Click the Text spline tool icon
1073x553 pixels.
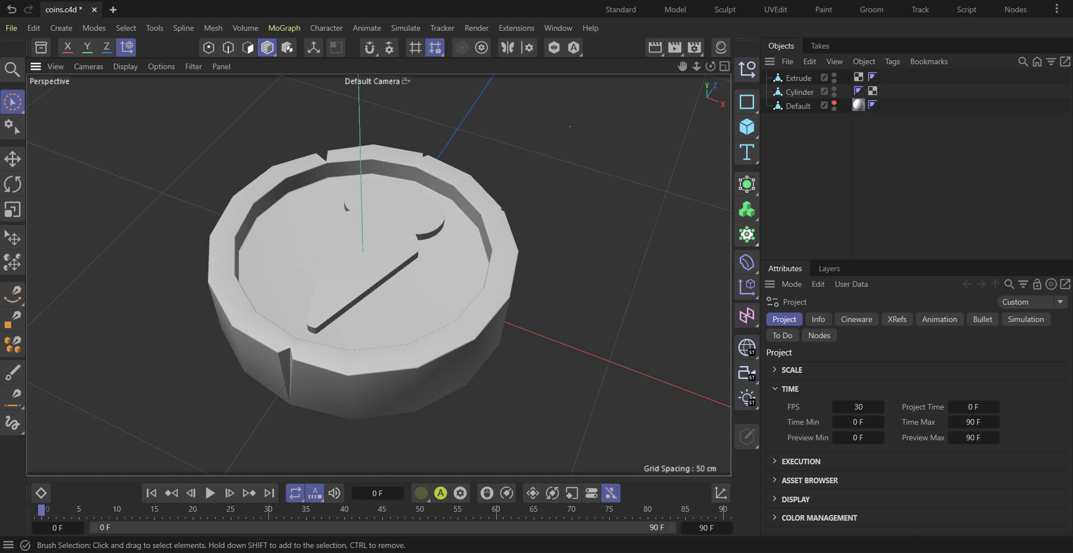747,152
